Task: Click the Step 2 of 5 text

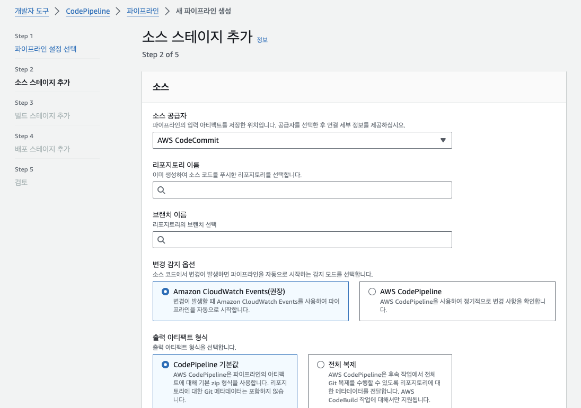Action: click(x=161, y=55)
